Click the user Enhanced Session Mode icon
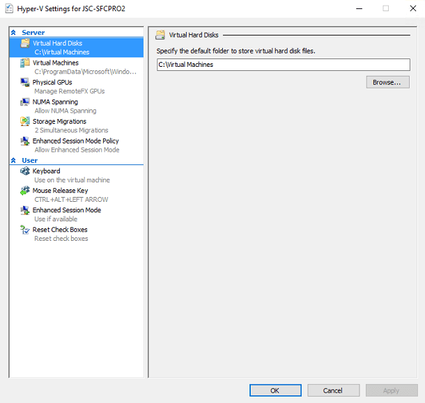The height and width of the screenshot is (403, 425). 25,210
